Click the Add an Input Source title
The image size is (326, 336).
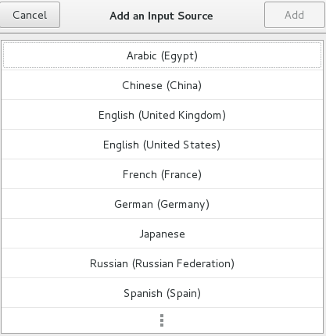(x=161, y=16)
